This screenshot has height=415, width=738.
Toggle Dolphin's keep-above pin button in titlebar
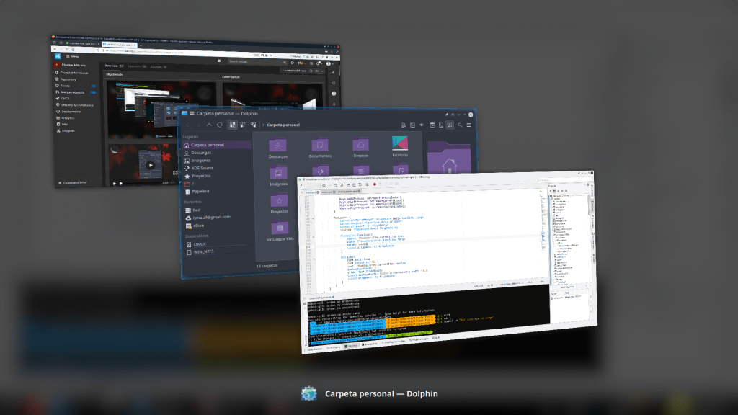[x=448, y=114]
